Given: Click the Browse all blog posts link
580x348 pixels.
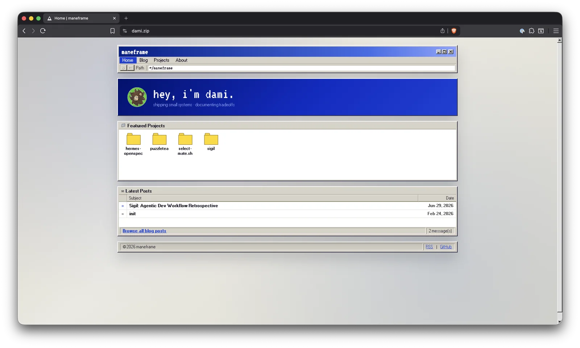Looking at the screenshot, I should point(144,231).
